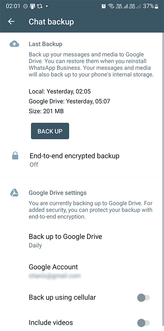Tap the Chat backup title
This screenshot has width=164, height=331.
51,22
